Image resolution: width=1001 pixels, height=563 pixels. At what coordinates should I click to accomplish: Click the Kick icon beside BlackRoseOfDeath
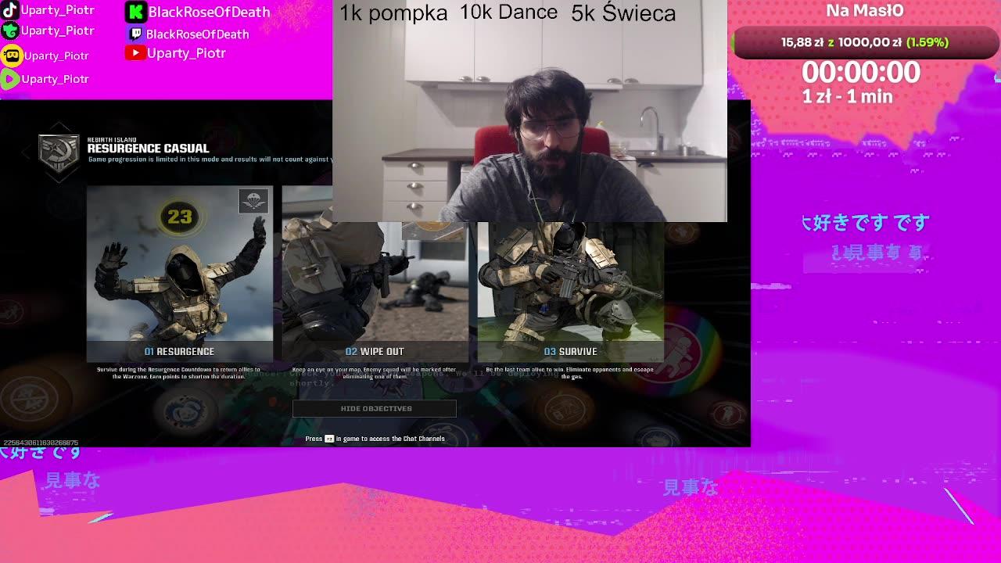pyautogui.click(x=135, y=12)
